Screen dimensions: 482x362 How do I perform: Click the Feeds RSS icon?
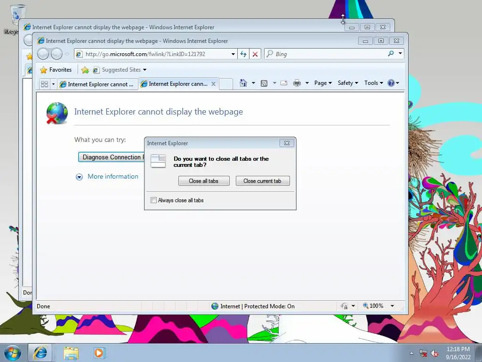(x=264, y=83)
